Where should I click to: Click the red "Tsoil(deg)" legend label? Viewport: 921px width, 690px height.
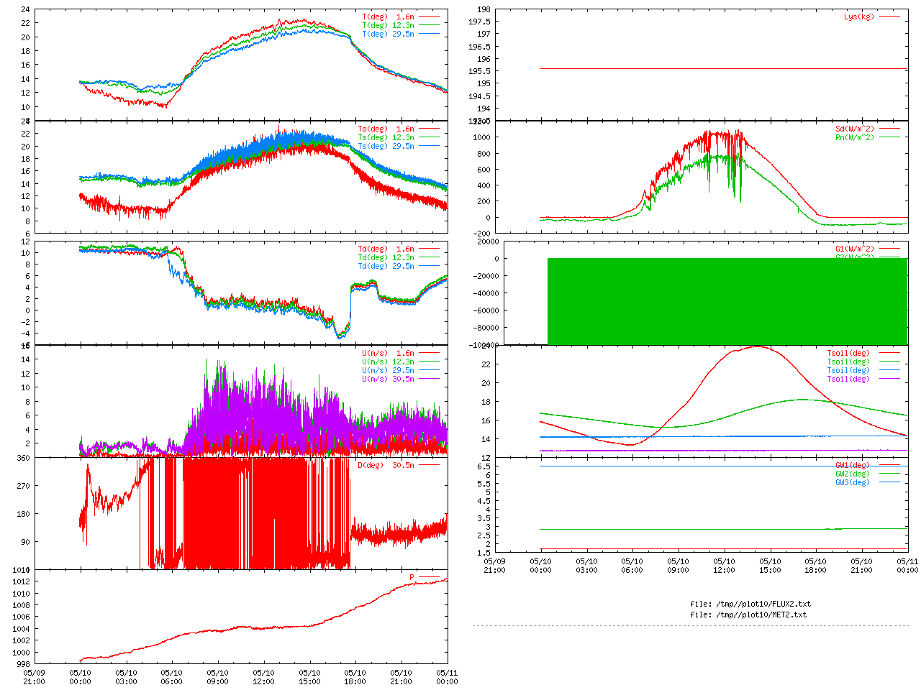(x=848, y=354)
